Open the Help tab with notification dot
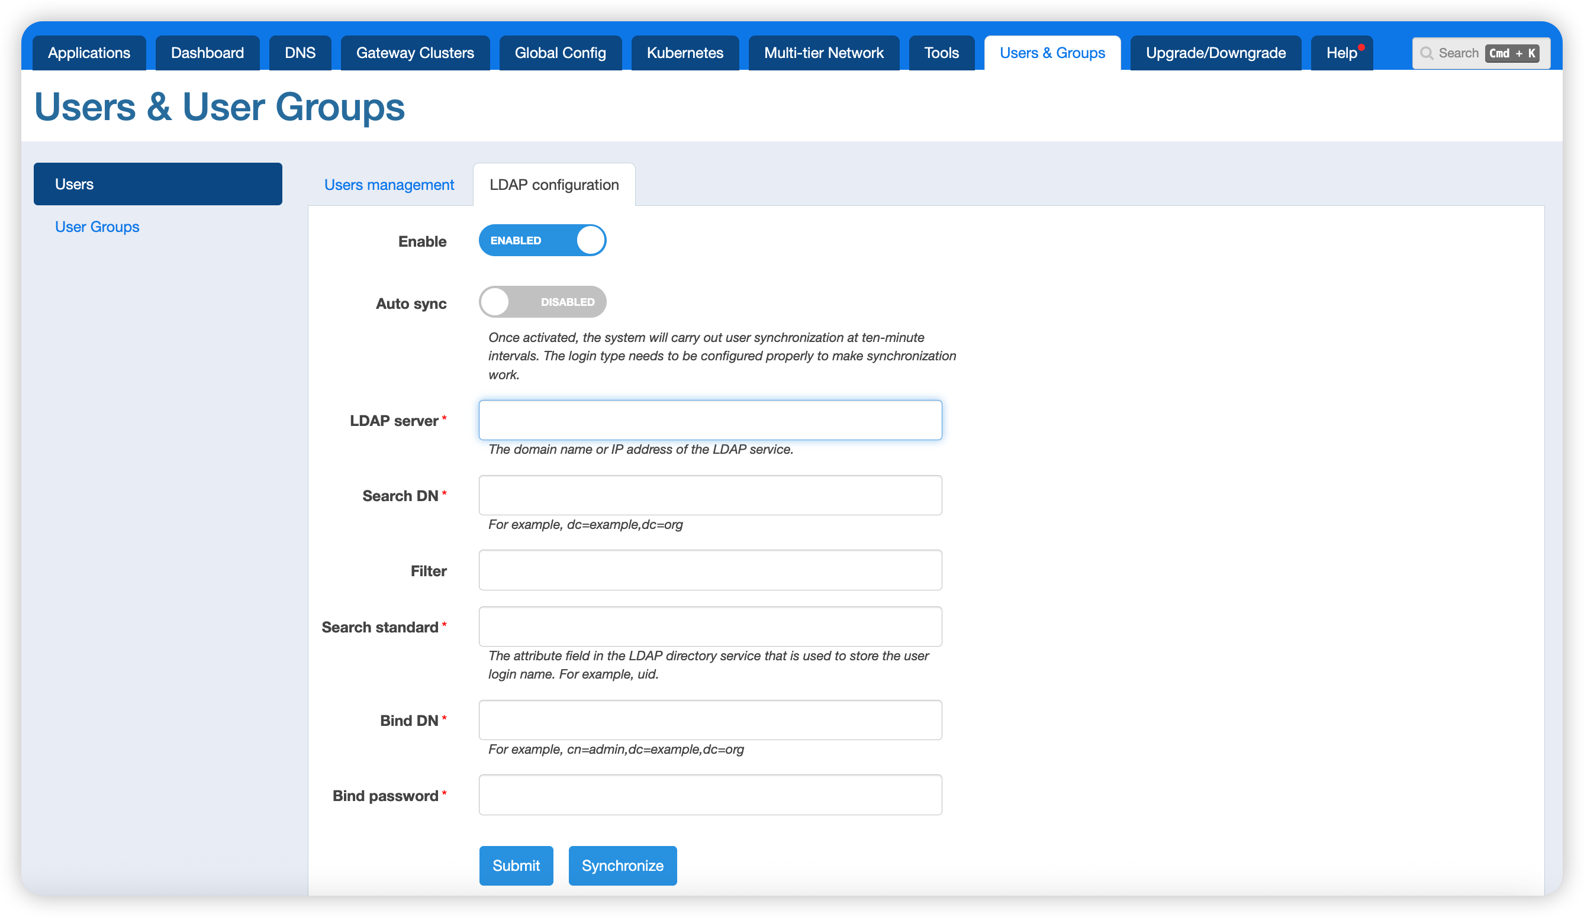 coord(1341,53)
